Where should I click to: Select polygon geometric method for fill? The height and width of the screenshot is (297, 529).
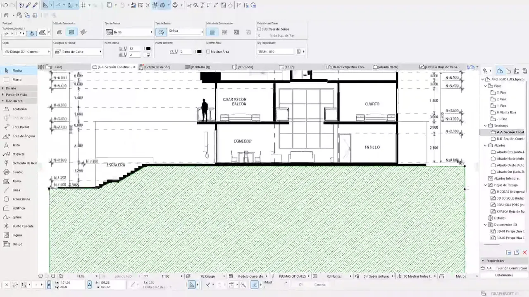pyautogui.click(x=60, y=32)
